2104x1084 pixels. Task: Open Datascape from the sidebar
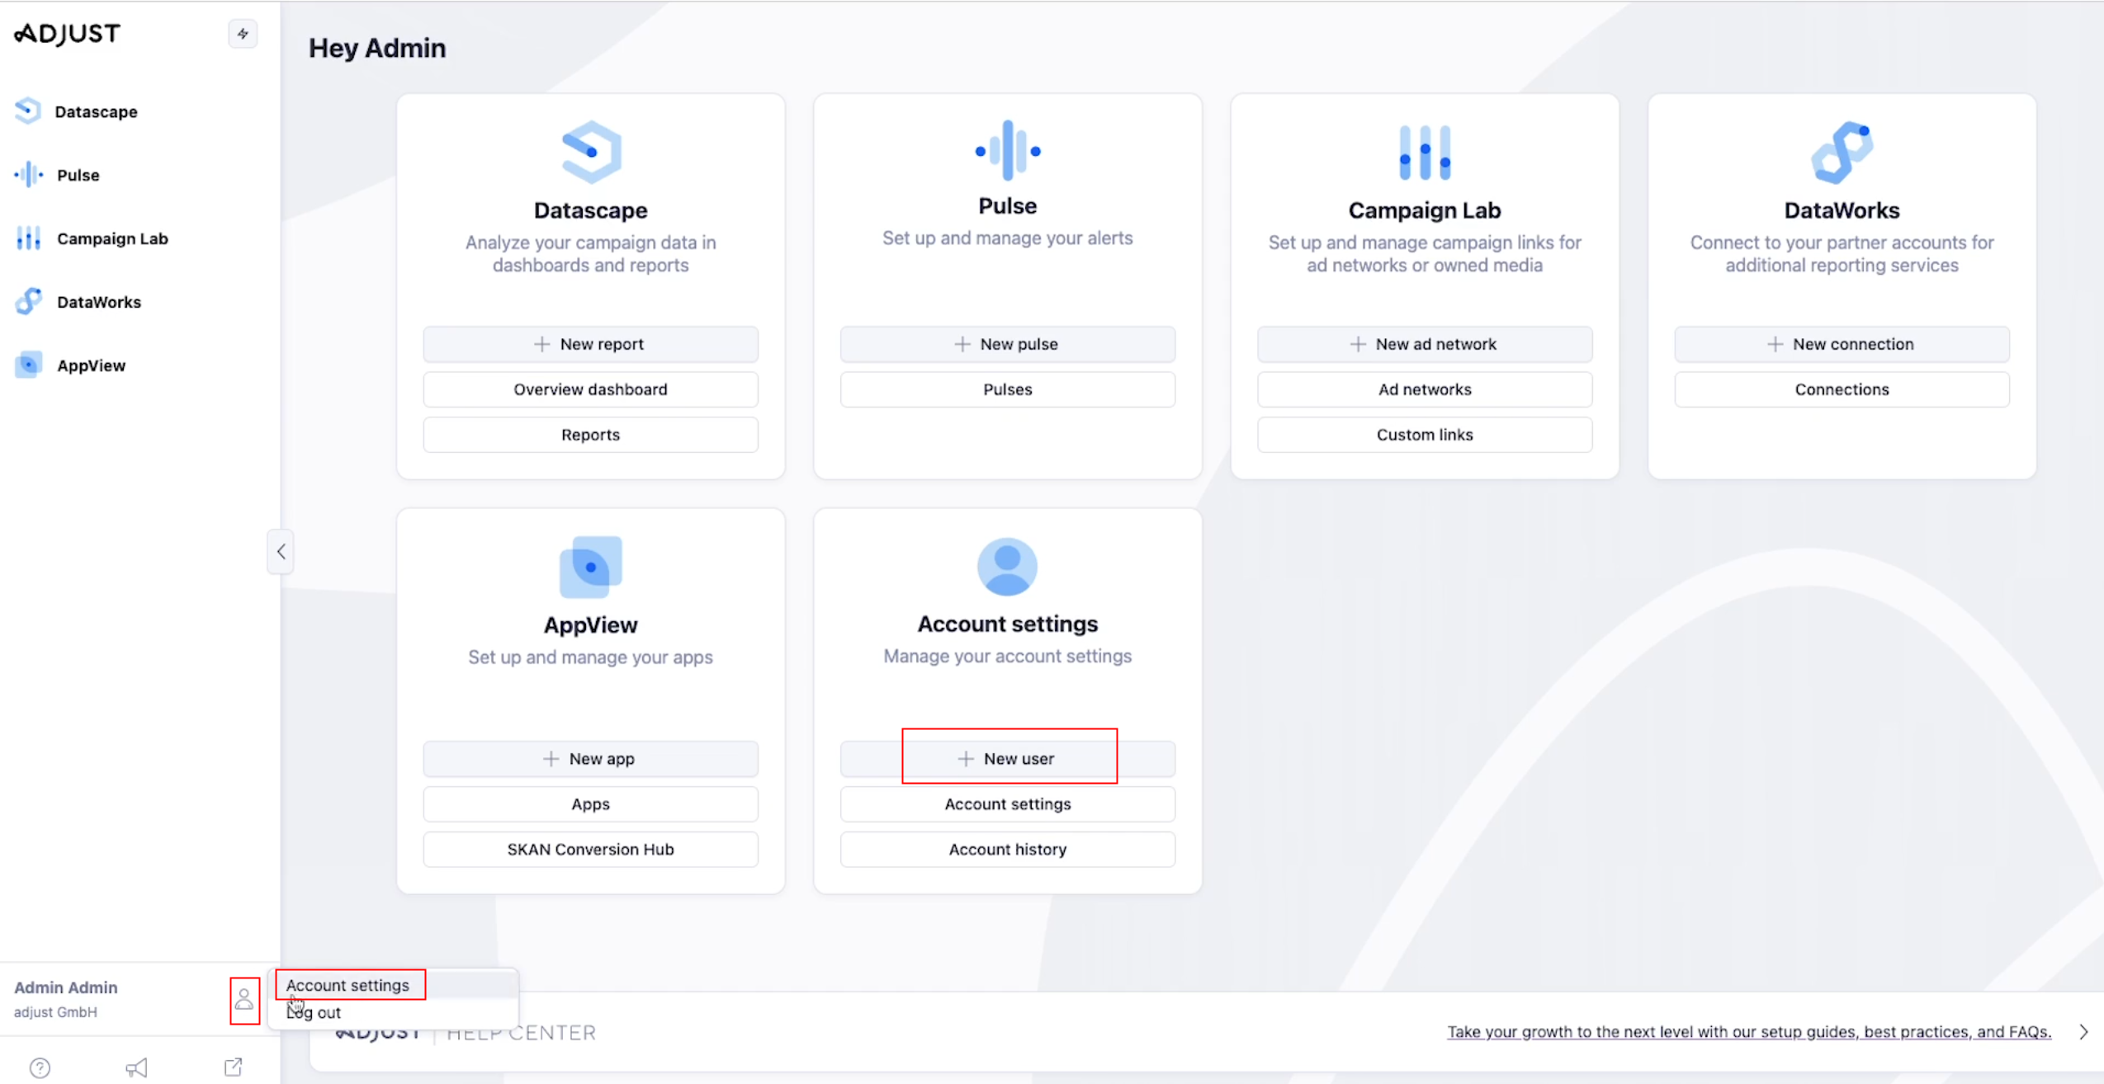click(96, 111)
